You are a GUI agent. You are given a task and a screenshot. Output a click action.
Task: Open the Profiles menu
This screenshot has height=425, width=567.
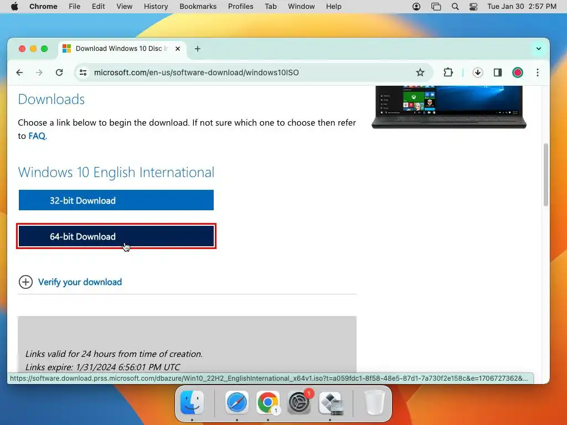(x=240, y=7)
